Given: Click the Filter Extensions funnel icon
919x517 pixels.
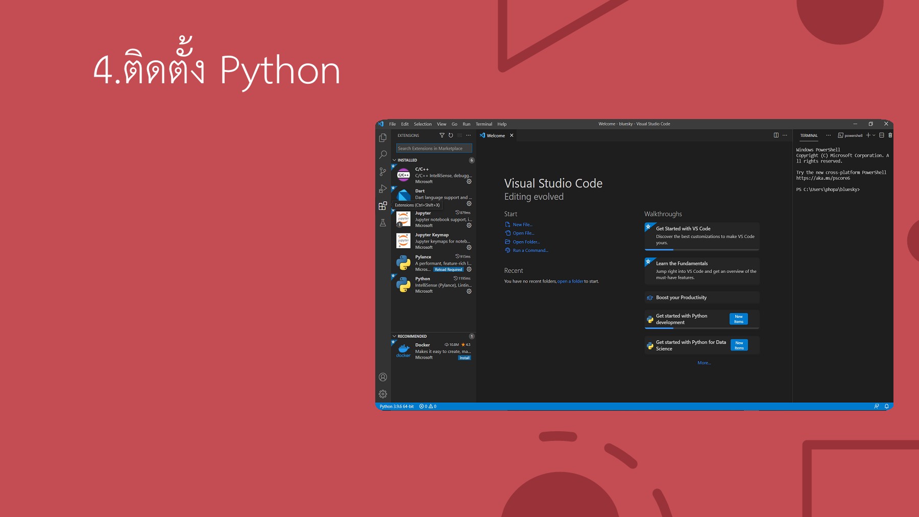Looking at the screenshot, I should 441,135.
